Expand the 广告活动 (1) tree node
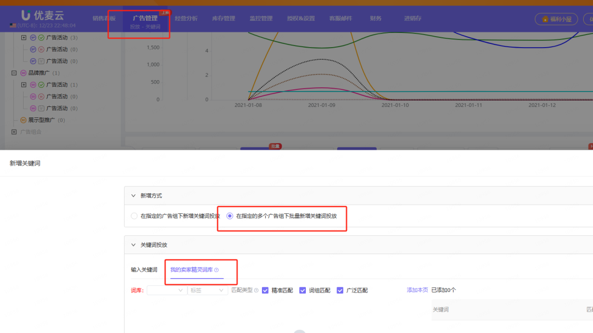The image size is (593, 333). (x=24, y=84)
